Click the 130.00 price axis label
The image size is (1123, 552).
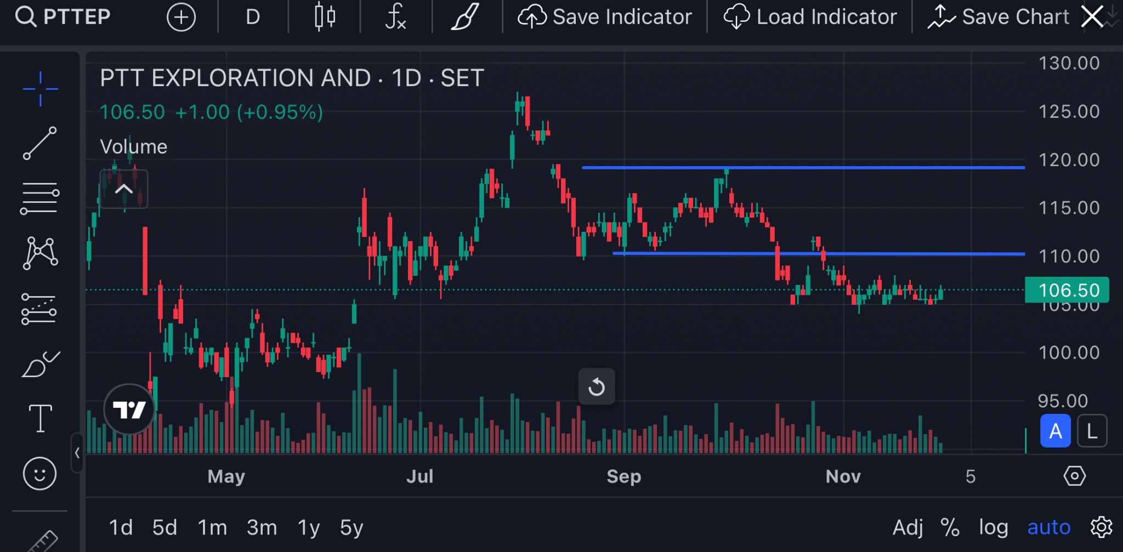click(1069, 63)
